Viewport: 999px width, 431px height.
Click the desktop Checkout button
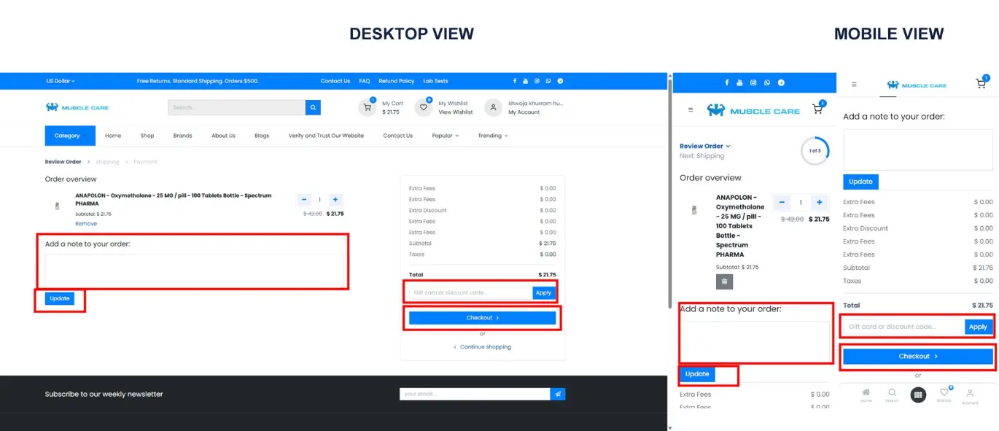[482, 318]
